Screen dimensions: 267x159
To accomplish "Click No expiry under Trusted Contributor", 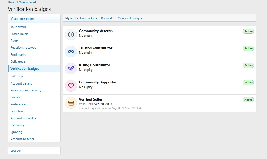I will [86, 53].
